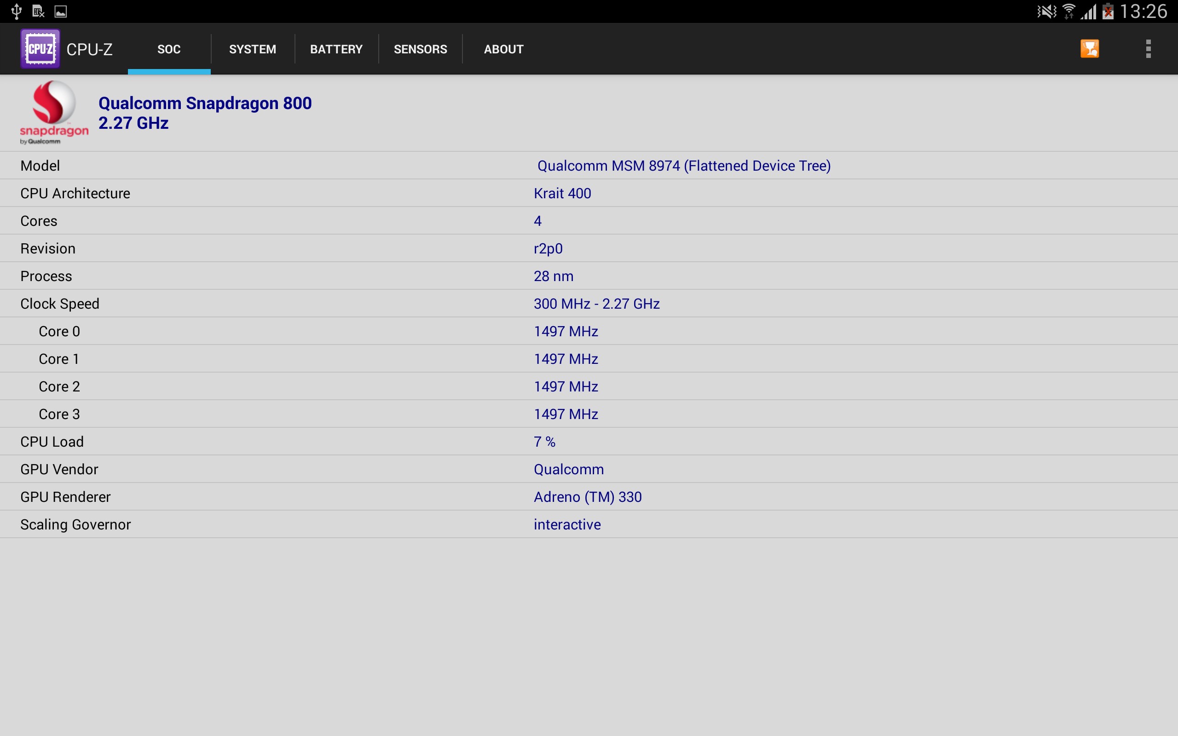Tap the muted/vibrate icon in status bar

(x=1046, y=11)
